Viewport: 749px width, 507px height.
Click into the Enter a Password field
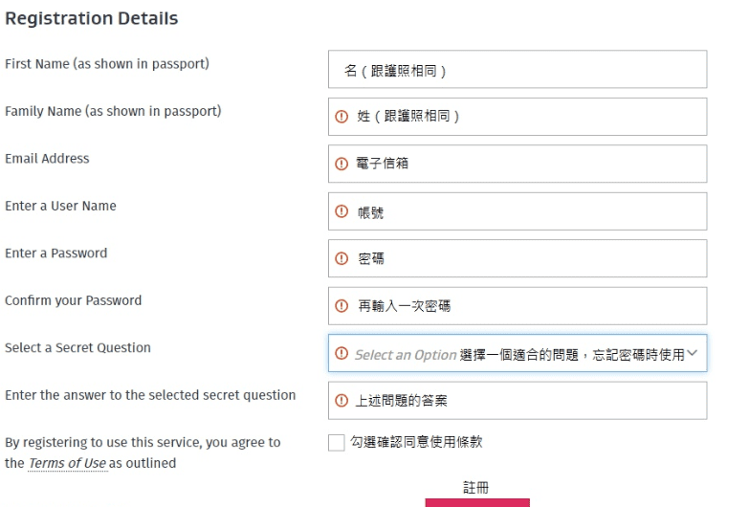click(518, 258)
